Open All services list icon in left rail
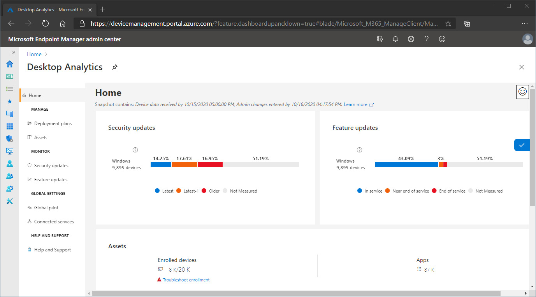This screenshot has width=536, height=297. tap(10, 89)
